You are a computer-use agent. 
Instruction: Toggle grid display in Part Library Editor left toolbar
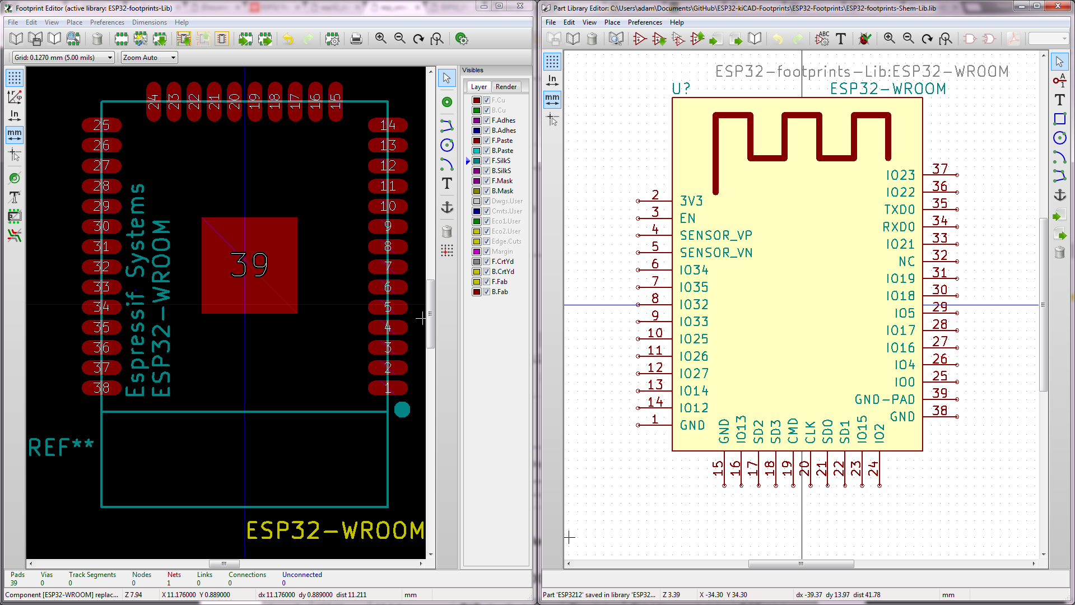552,62
